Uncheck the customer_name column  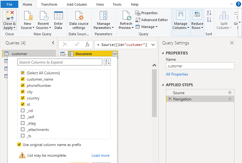(x=23, y=79)
